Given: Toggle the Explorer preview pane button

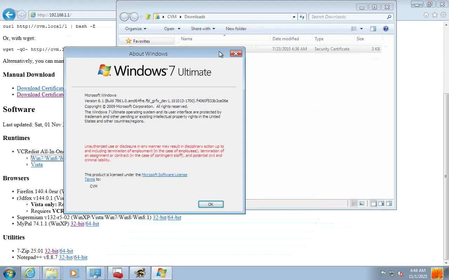Looking at the screenshot, I should coord(373,29).
